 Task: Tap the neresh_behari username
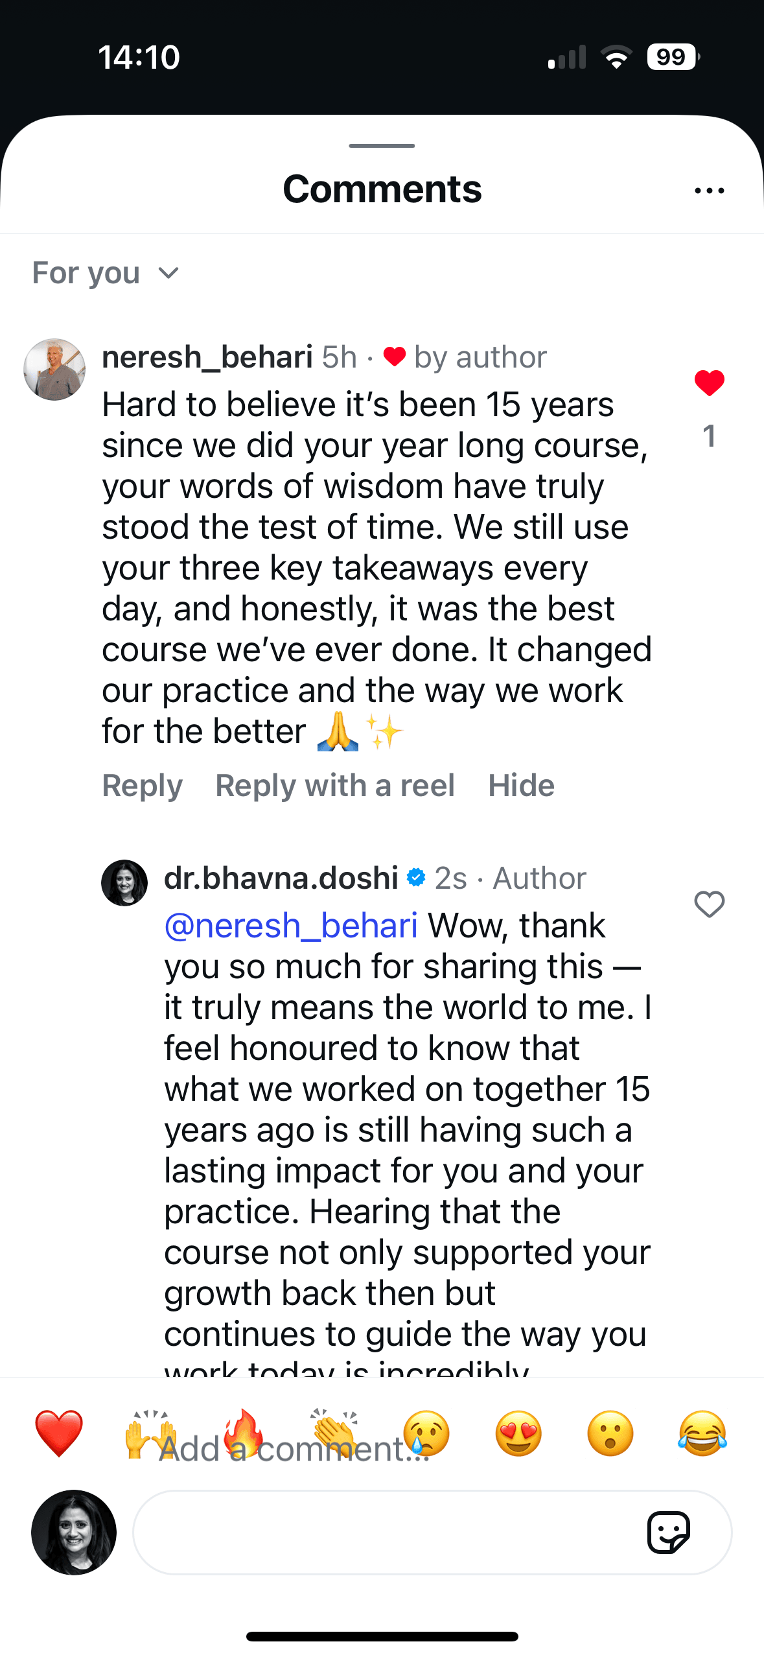[x=207, y=357]
